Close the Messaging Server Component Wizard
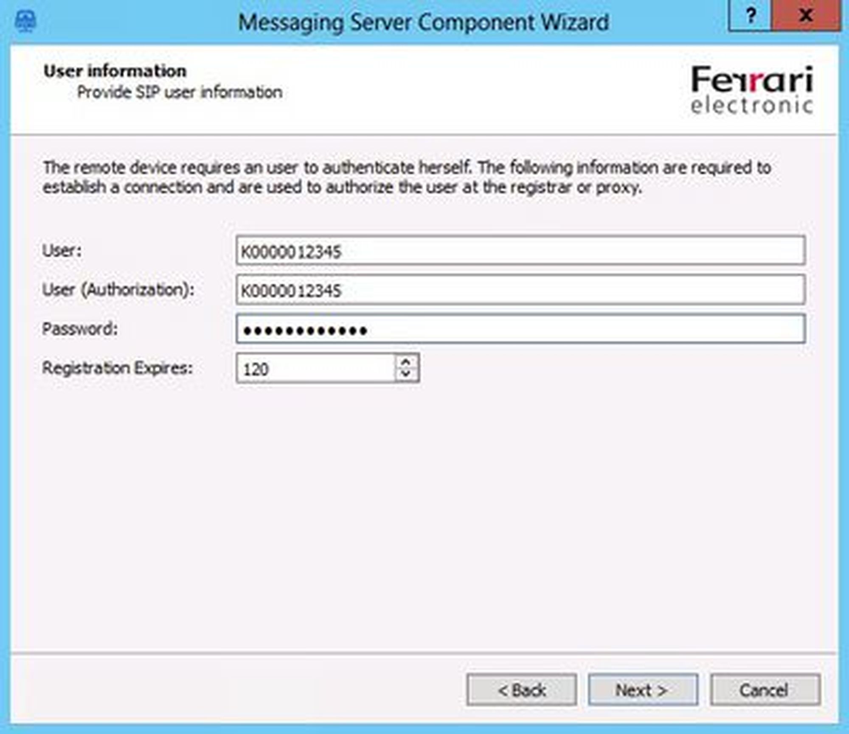Viewport: 849px width, 734px height. (x=805, y=16)
